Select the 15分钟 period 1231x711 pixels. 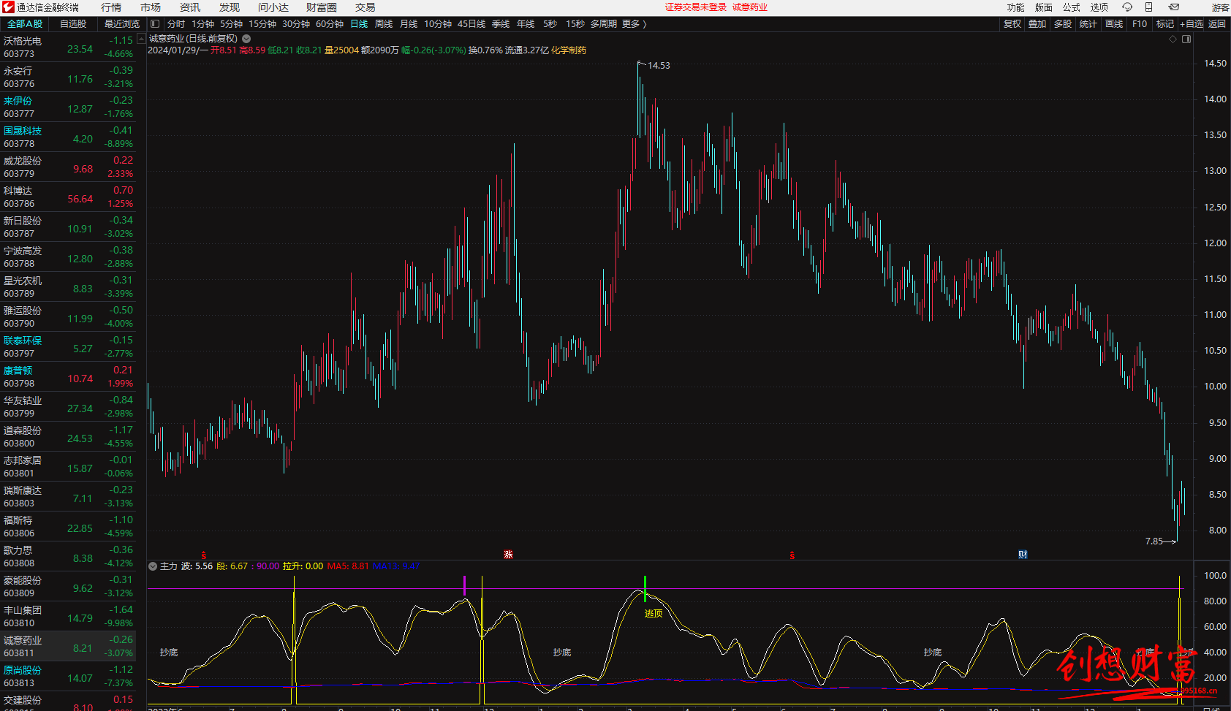tap(262, 24)
